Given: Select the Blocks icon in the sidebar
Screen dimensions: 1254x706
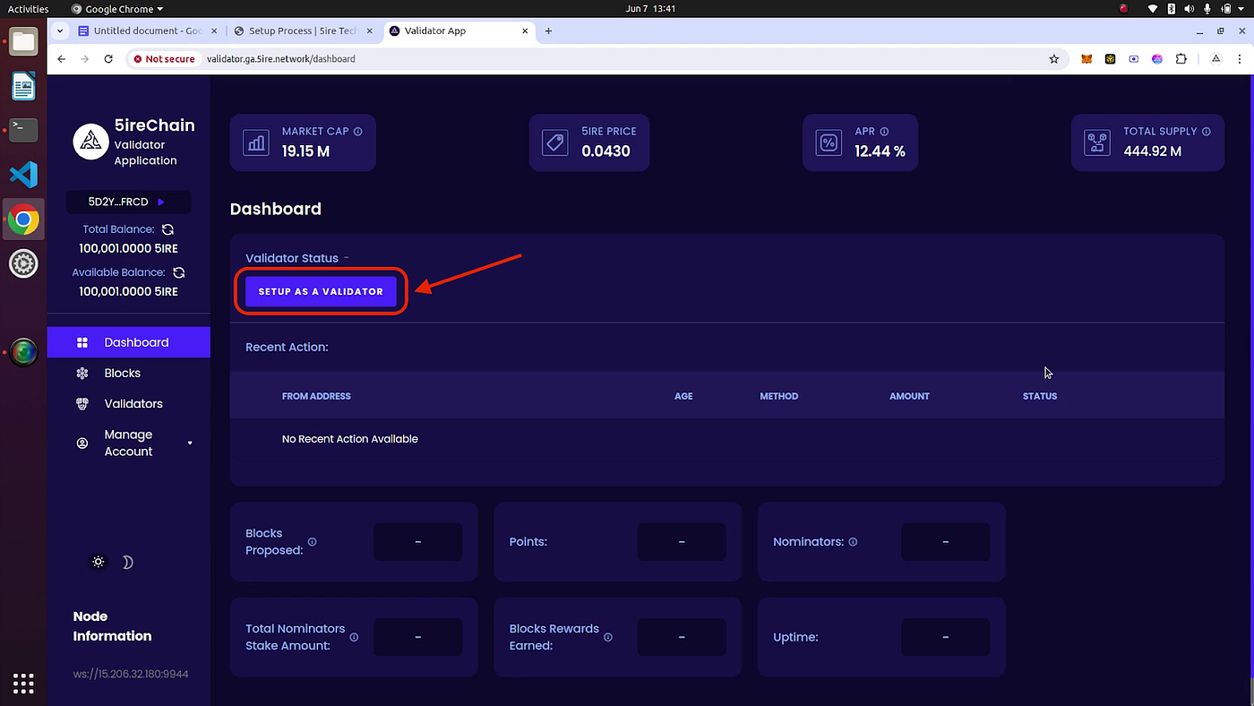Looking at the screenshot, I should click(82, 373).
